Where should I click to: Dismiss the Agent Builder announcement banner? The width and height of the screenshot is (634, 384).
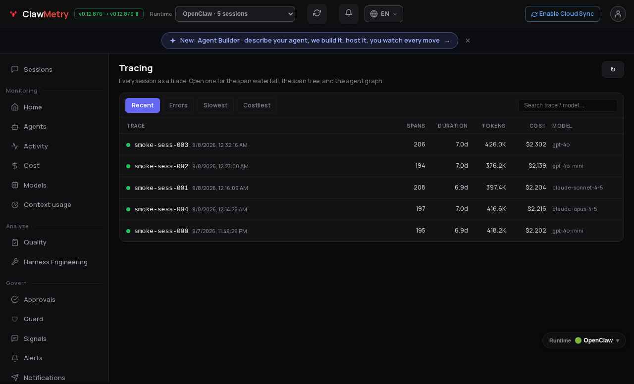(x=468, y=41)
